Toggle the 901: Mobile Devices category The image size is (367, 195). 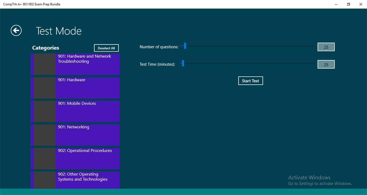[75, 112]
